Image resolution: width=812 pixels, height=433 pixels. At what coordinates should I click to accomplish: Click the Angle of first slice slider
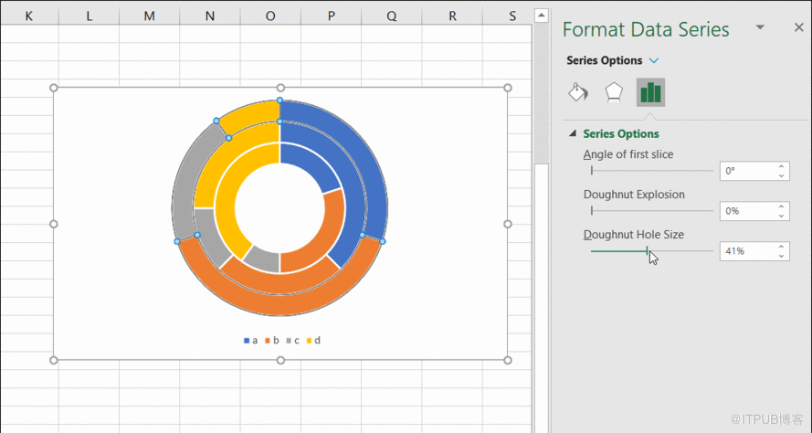652,171
